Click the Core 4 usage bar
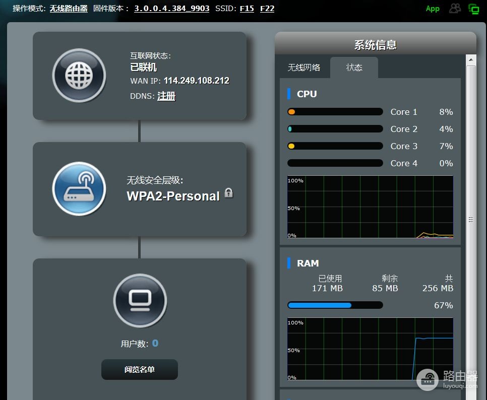The height and width of the screenshot is (400, 487). point(335,163)
